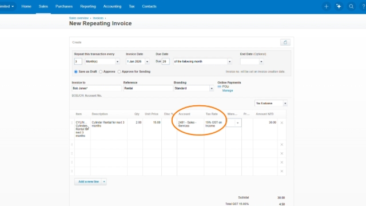Open the Purchases menu
Screen dimensions: 366x206
click(x=64, y=6)
